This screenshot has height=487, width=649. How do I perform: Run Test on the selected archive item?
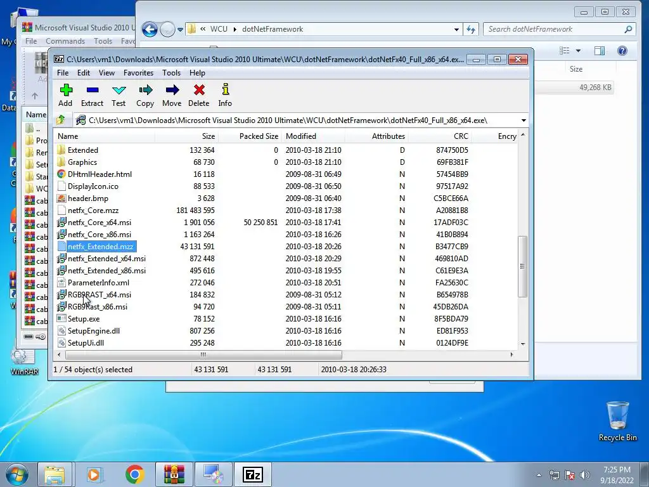tap(119, 95)
